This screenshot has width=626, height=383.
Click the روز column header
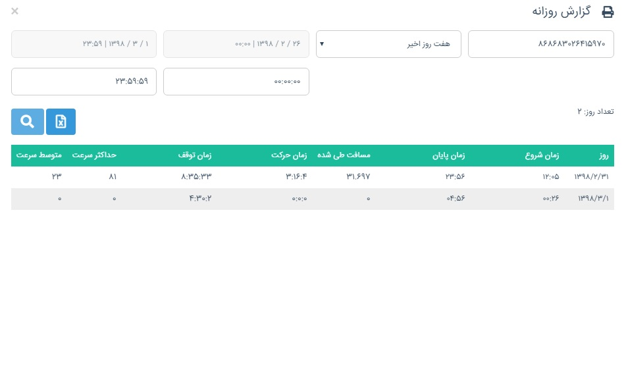click(x=602, y=156)
